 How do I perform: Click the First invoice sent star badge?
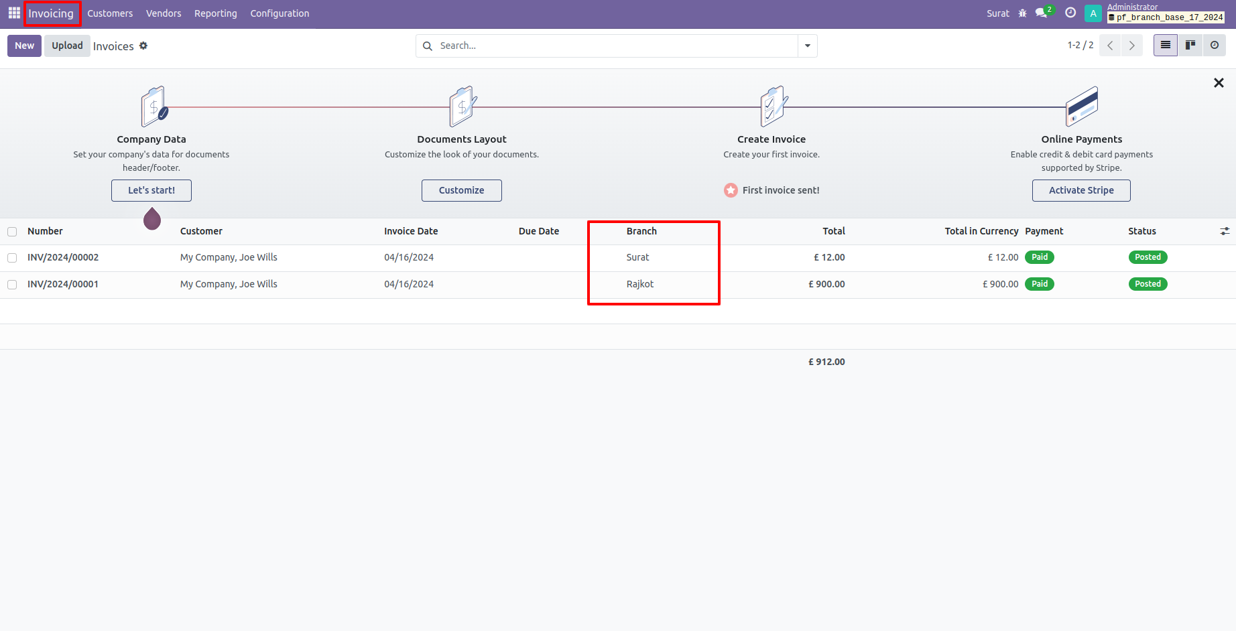tap(731, 190)
